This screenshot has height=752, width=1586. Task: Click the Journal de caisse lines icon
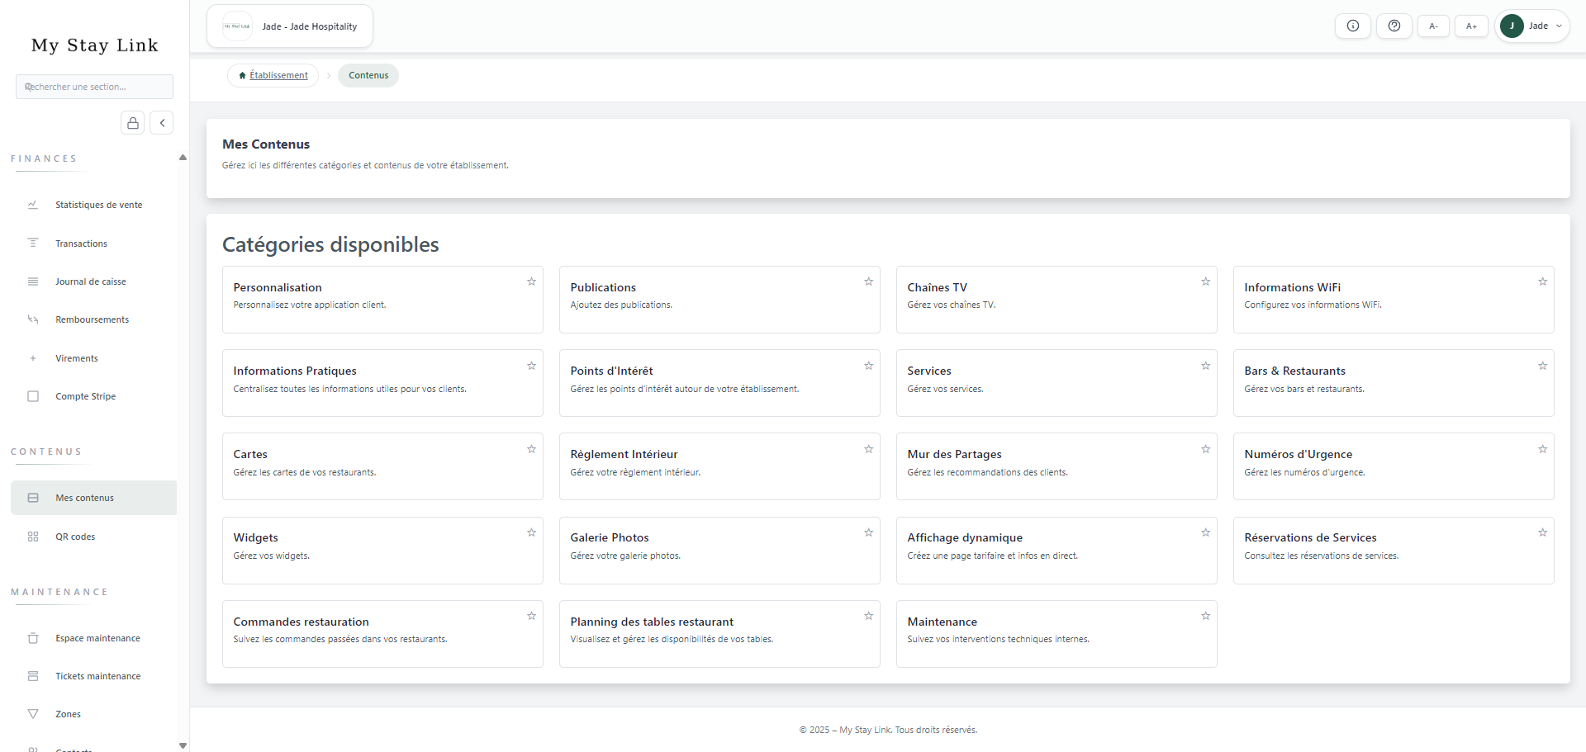(32, 281)
